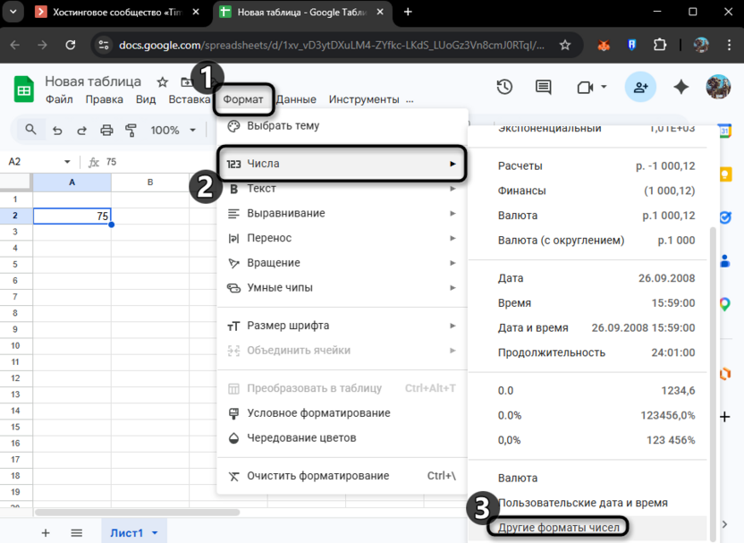Select column A header
744x543 pixels.
coord(72,182)
